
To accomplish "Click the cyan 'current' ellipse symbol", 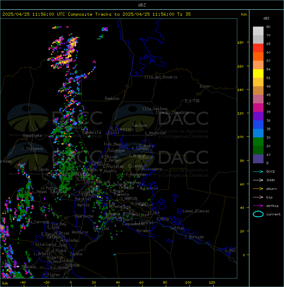I will coord(258,214).
